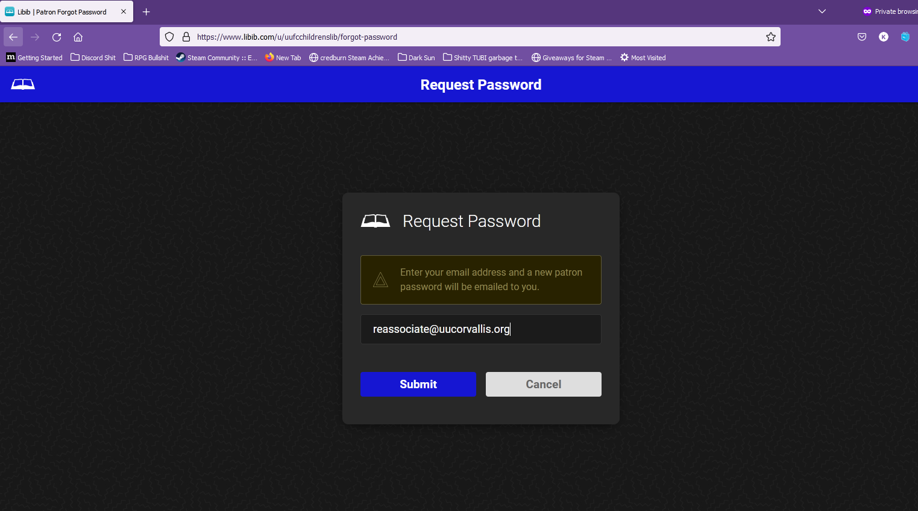
Task: Go back using the back arrow
Action: coord(13,37)
